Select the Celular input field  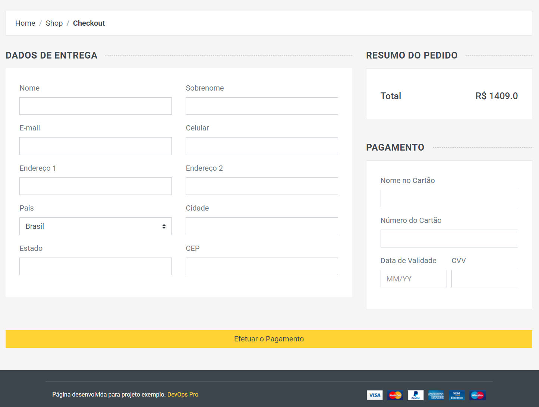coord(262,146)
